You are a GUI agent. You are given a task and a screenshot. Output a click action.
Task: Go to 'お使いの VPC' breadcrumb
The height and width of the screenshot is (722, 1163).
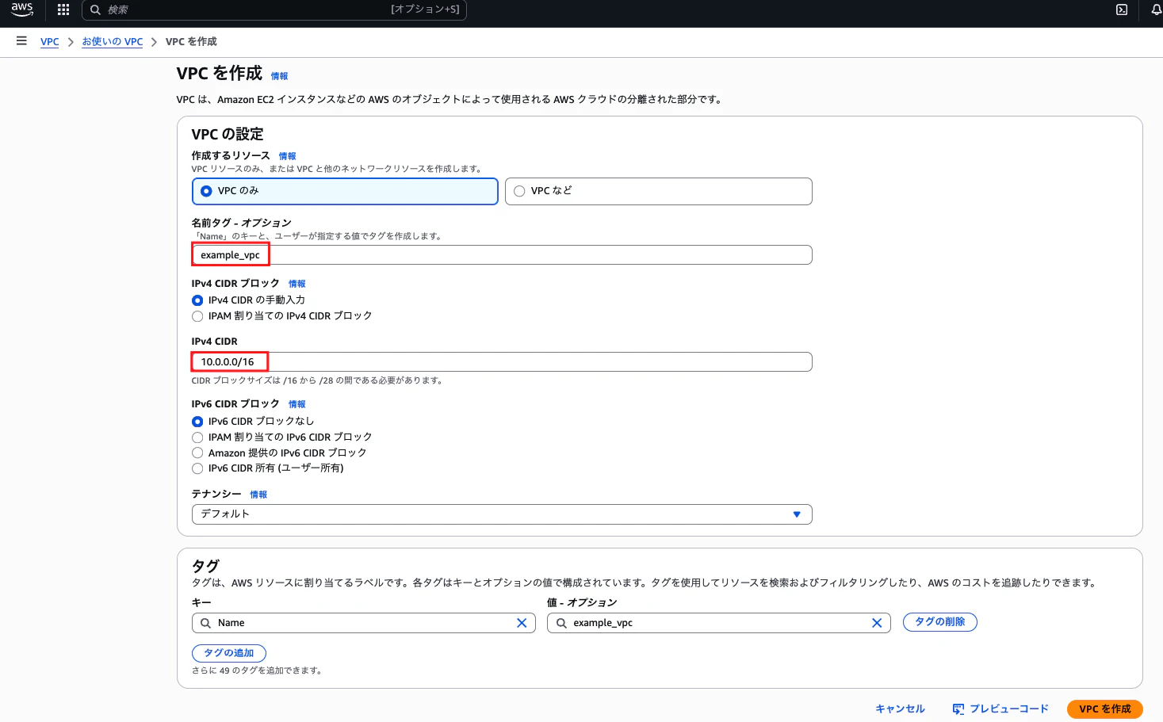(x=113, y=42)
